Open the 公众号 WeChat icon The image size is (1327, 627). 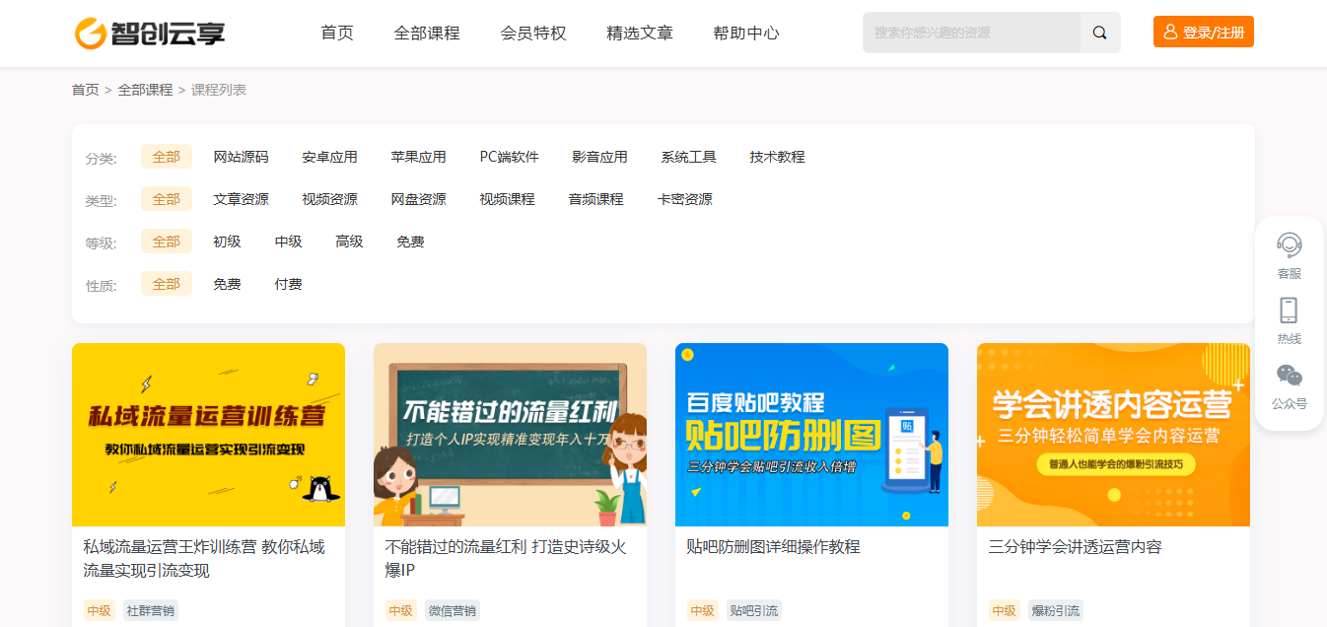click(x=1289, y=376)
